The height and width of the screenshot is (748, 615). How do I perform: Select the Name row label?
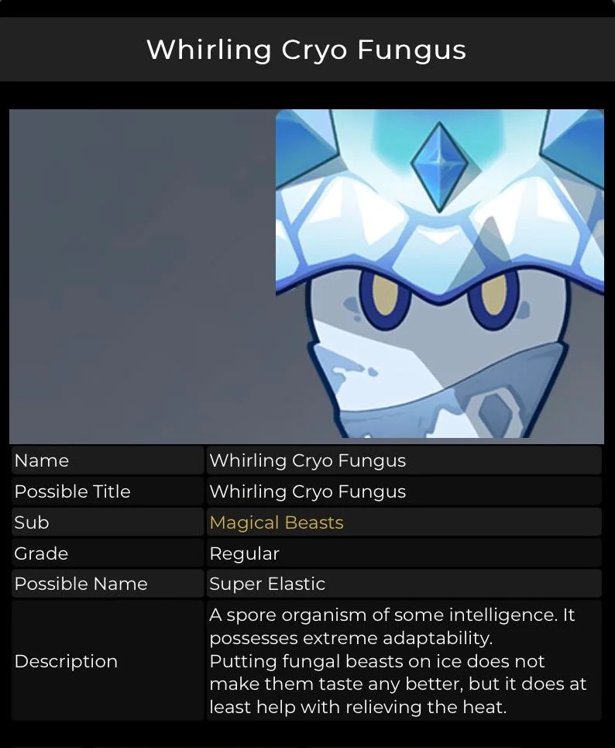coord(42,461)
